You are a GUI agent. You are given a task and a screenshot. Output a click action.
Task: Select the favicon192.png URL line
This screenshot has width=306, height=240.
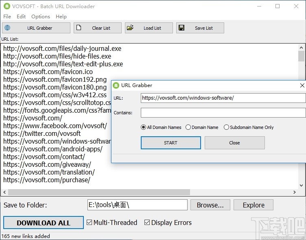coord(55,79)
